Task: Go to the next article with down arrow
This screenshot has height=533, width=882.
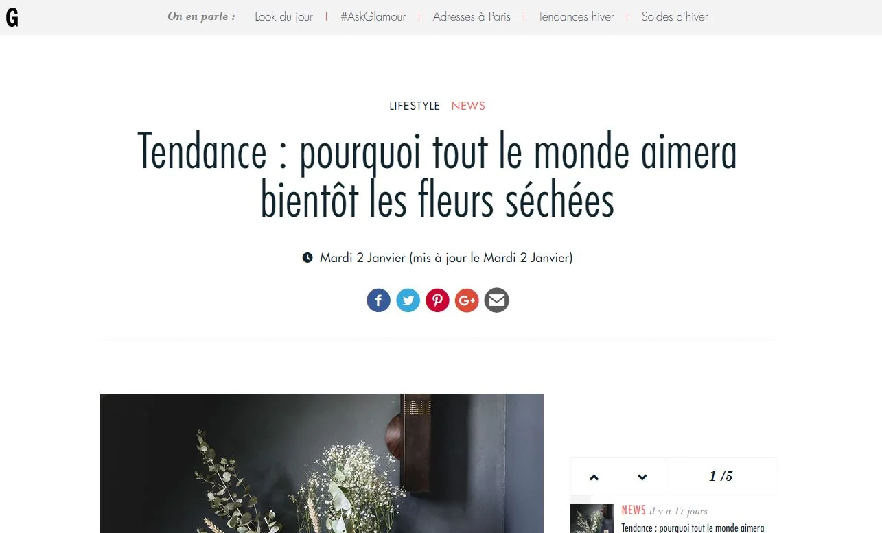Action: [x=642, y=477]
